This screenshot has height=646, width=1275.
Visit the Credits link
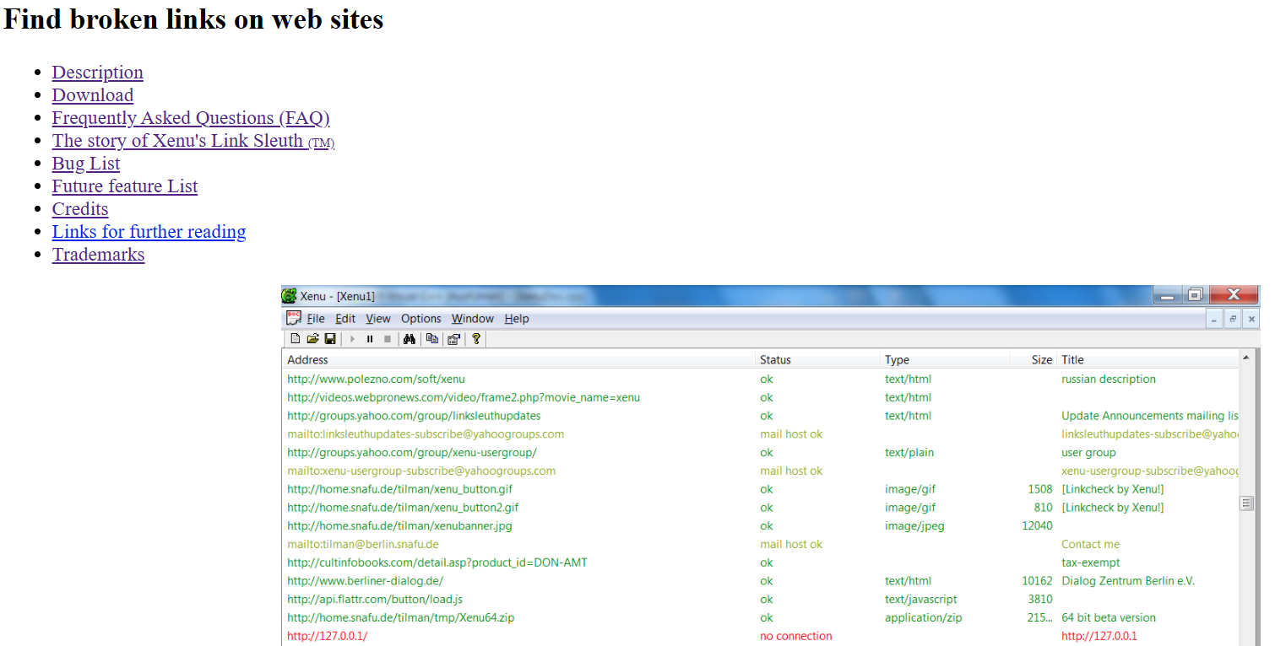80,209
